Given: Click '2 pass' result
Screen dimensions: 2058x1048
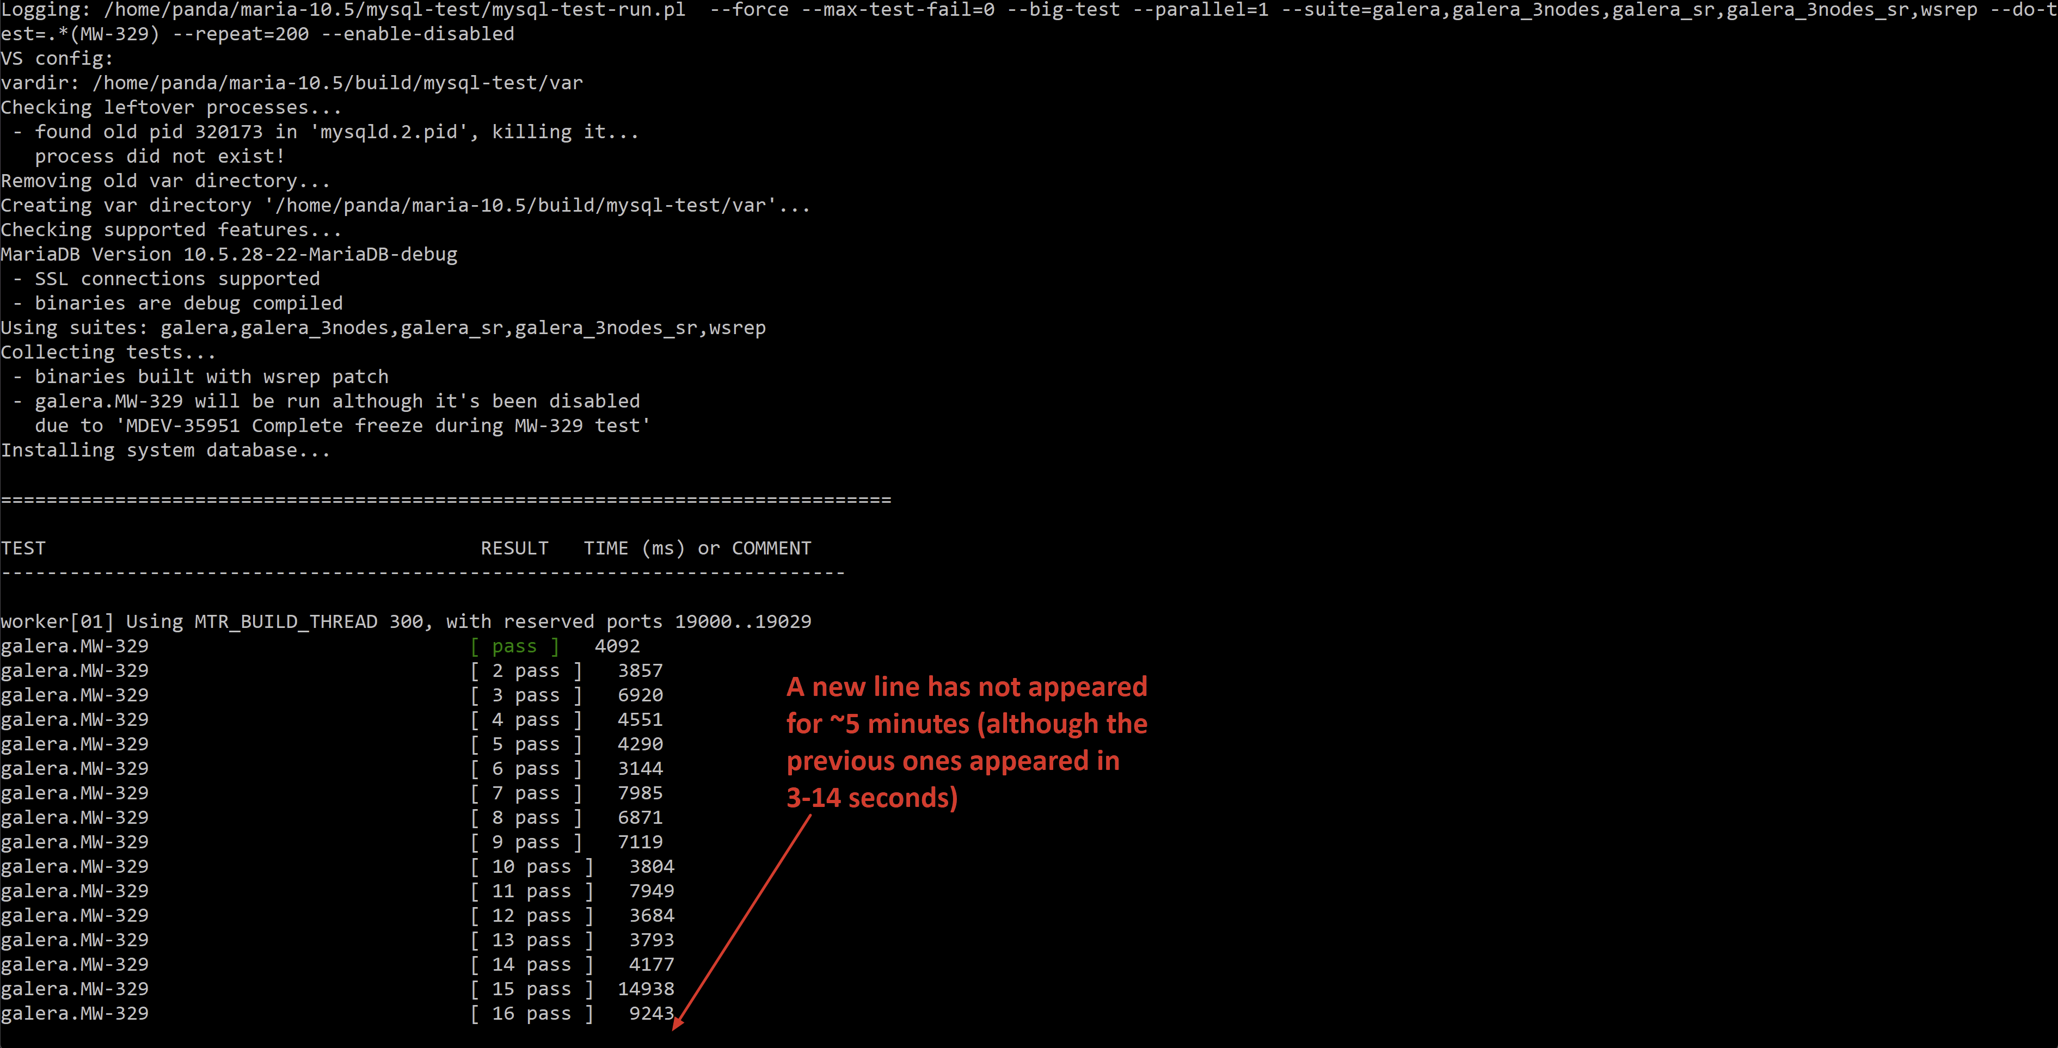Looking at the screenshot, I should pos(526,671).
